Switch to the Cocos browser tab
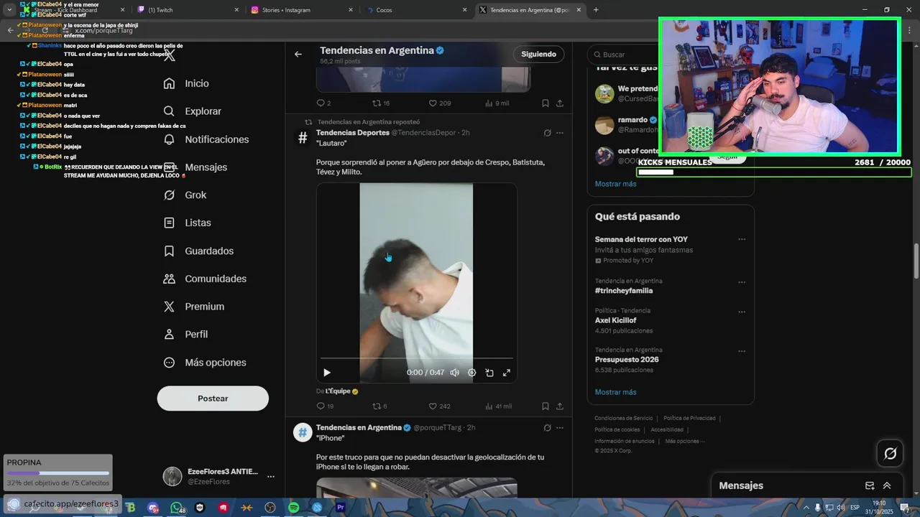The height and width of the screenshot is (517, 920). tap(417, 10)
